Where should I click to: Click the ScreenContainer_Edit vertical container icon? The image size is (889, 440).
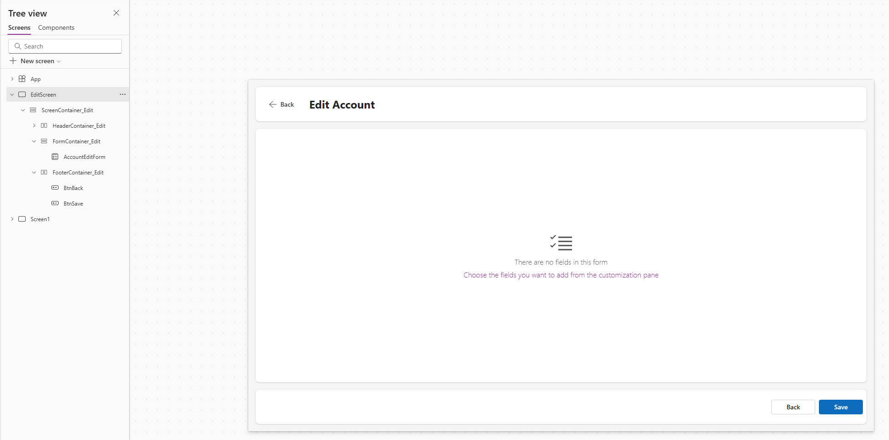point(33,110)
